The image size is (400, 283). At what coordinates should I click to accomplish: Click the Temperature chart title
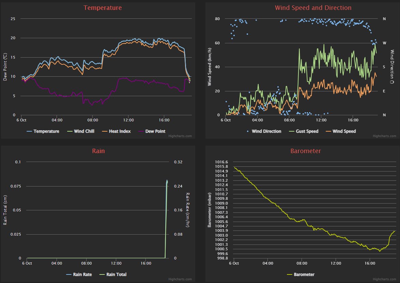click(103, 8)
